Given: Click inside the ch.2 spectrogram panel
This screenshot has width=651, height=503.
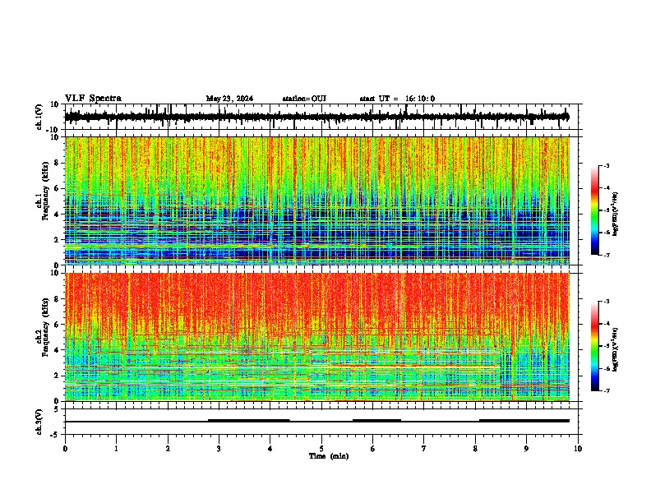Looking at the screenshot, I should click(317, 337).
